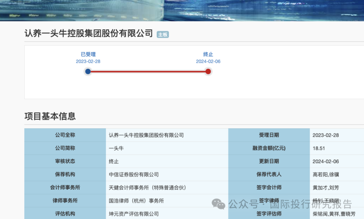Click the value 中信证券股份有限公司
This screenshot has width=364, height=219.
pyautogui.click(x=134, y=175)
